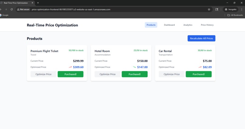Open the Chrome three-dot menu
Image resolution: width=245 pixels, height=129 pixels.
click(x=242, y=9)
